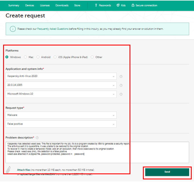Expand the False positive subtype dropdown
Screen dimensions: 194x182
(x=61, y=124)
